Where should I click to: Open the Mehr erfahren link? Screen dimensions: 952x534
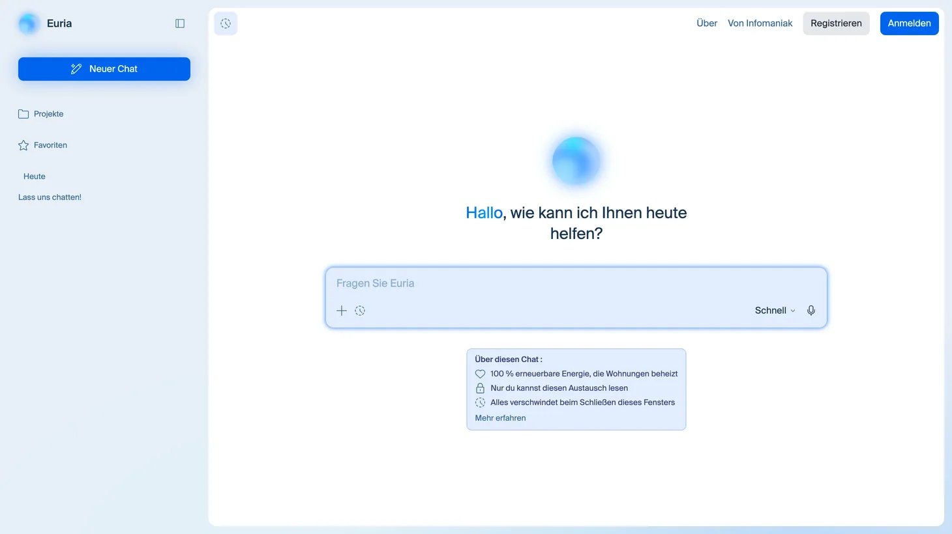(500, 418)
